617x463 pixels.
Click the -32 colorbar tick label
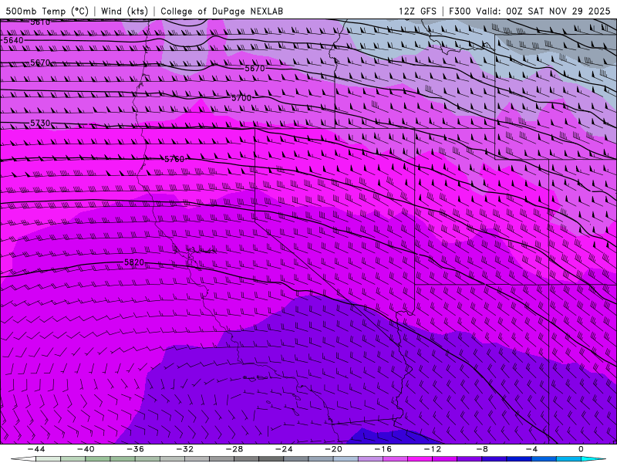point(184,449)
